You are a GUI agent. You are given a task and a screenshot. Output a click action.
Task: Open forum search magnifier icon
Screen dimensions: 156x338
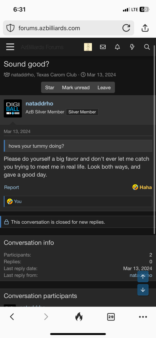pyautogui.click(x=147, y=47)
